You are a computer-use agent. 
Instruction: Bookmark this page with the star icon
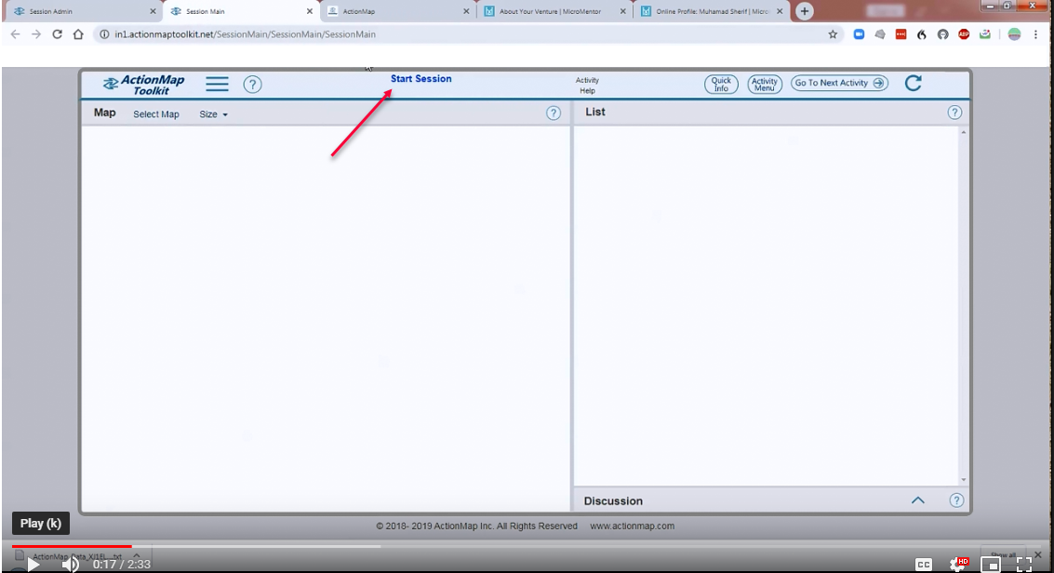(x=833, y=34)
